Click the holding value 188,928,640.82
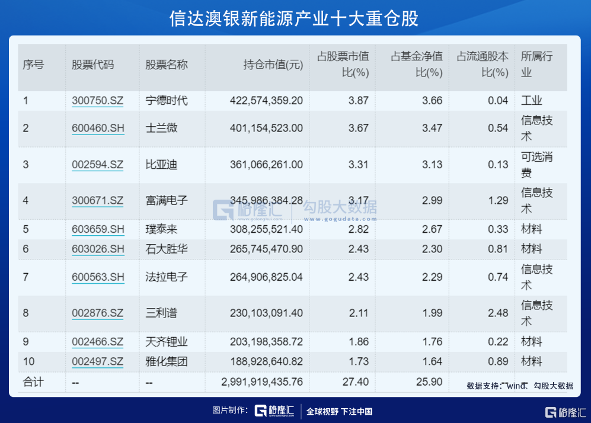The image size is (591, 423). [x=267, y=361]
